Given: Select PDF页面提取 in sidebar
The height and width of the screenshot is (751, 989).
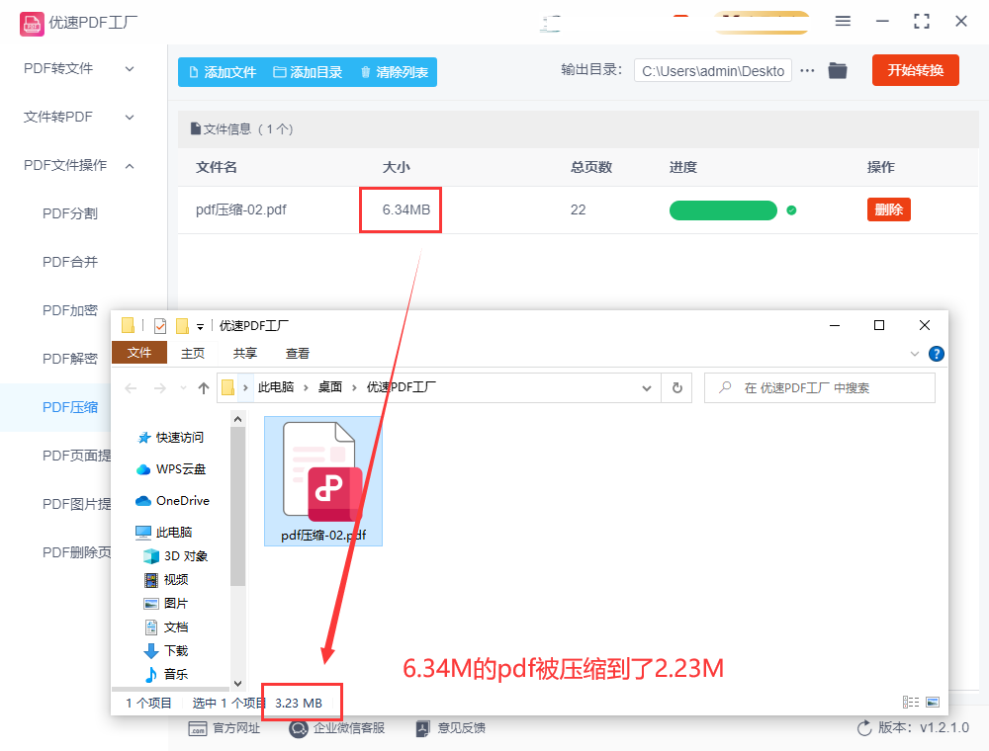Looking at the screenshot, I should click(x=76, y=457).
